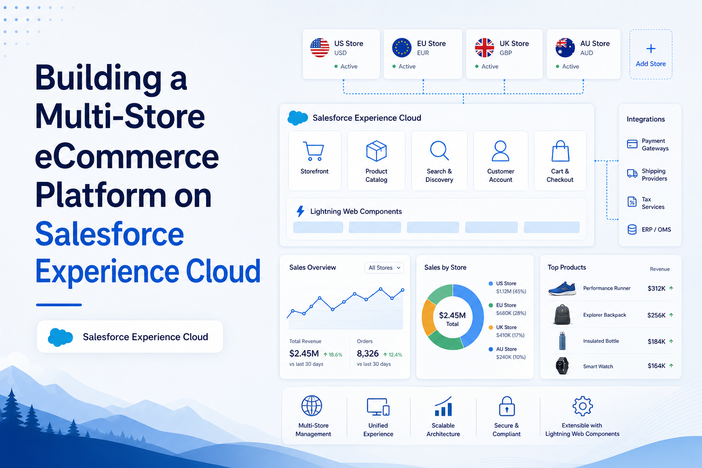
Task: Click the Explorer Backpack upward trend arrow
Action: pyautogui.click(x=671, y=315)
